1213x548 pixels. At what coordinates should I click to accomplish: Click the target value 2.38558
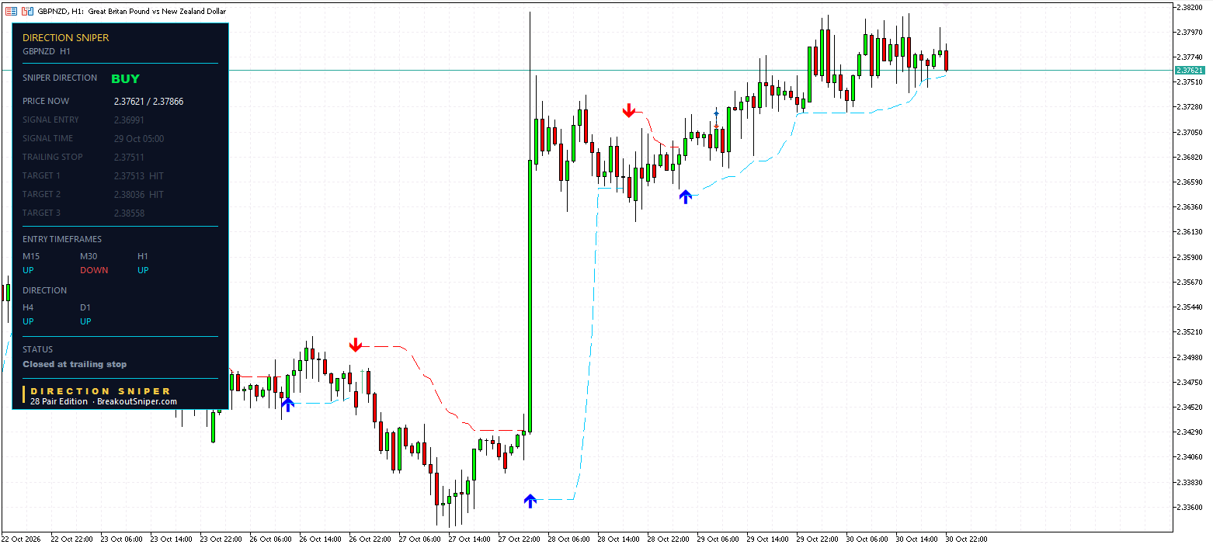[129, 213]
